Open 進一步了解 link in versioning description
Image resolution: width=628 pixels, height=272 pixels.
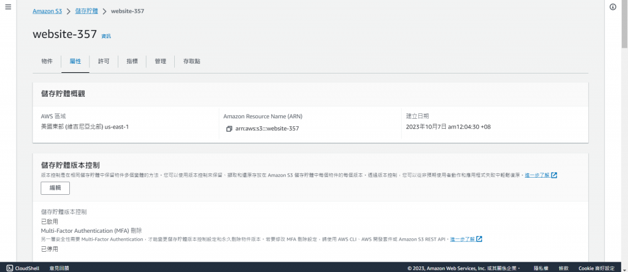coord(537,175)
